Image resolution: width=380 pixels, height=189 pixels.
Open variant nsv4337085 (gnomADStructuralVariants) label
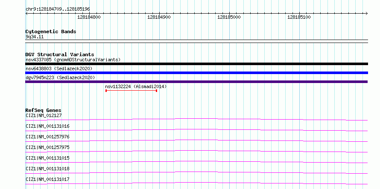point(73,60)
